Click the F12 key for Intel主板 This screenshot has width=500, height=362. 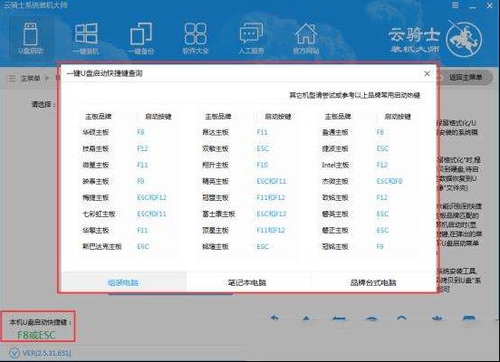pos(382,165)
